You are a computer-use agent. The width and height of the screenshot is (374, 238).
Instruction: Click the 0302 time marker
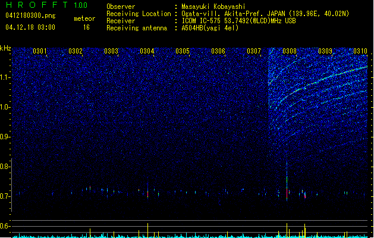click(76, 51)
